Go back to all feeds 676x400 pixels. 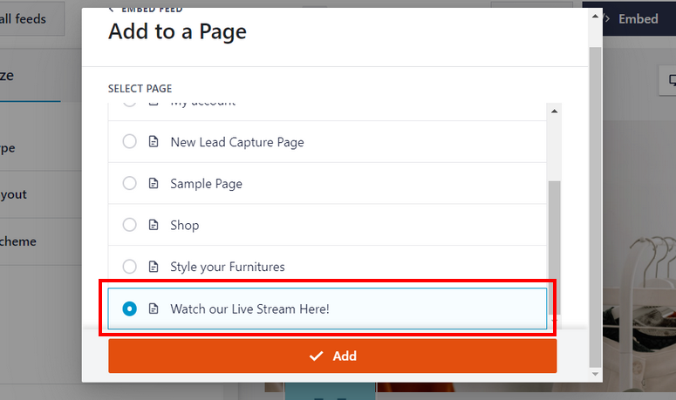point(31,18)
